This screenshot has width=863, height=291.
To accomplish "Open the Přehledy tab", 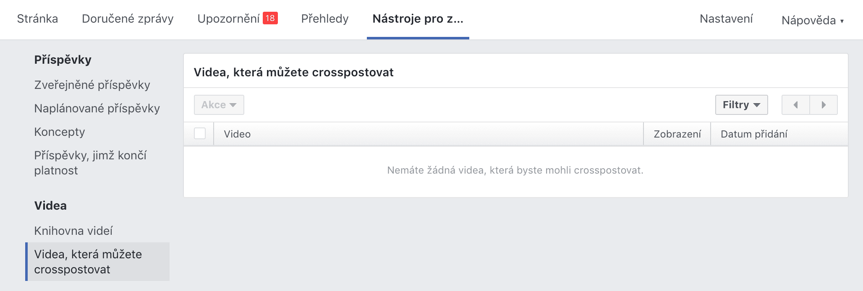I will (x=325, y=19).
